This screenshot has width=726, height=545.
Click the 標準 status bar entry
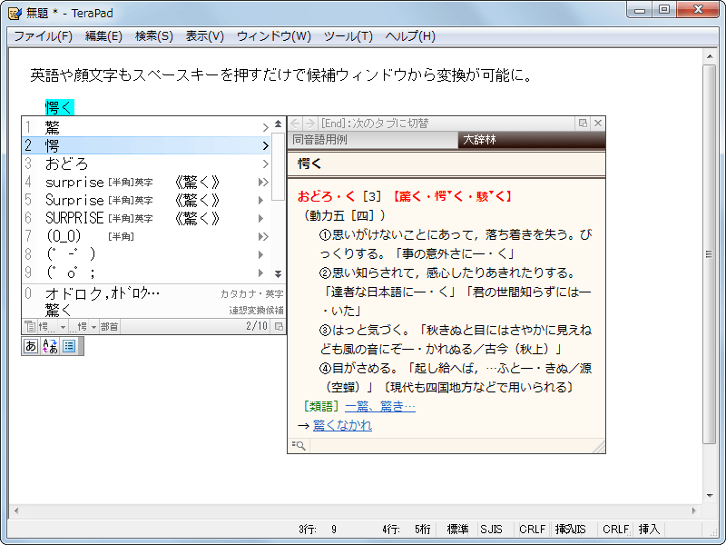point(457,530)
